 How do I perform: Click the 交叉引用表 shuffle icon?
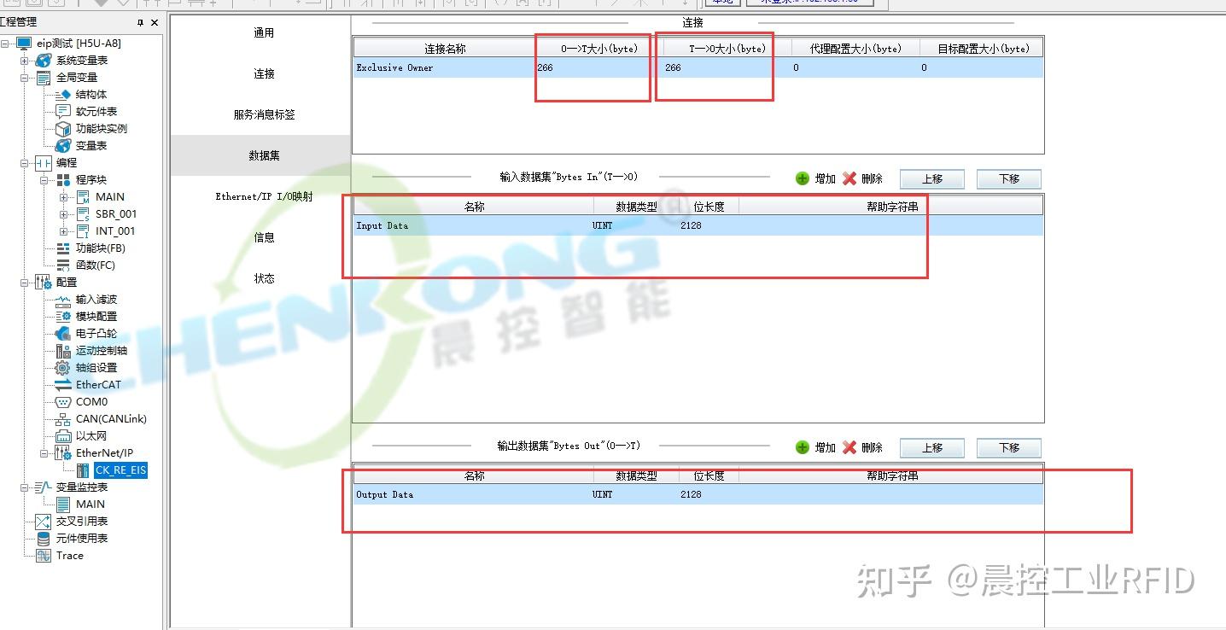click(x=44, y=522)
